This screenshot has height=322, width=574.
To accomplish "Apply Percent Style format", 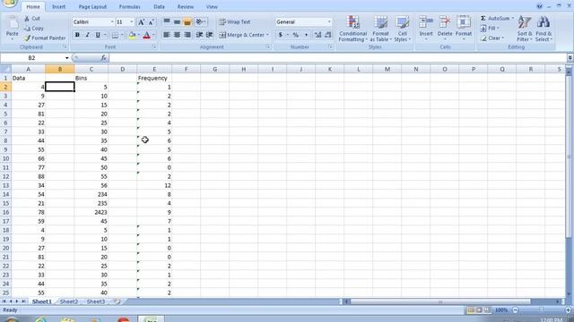I will click(x=296, y=35).
